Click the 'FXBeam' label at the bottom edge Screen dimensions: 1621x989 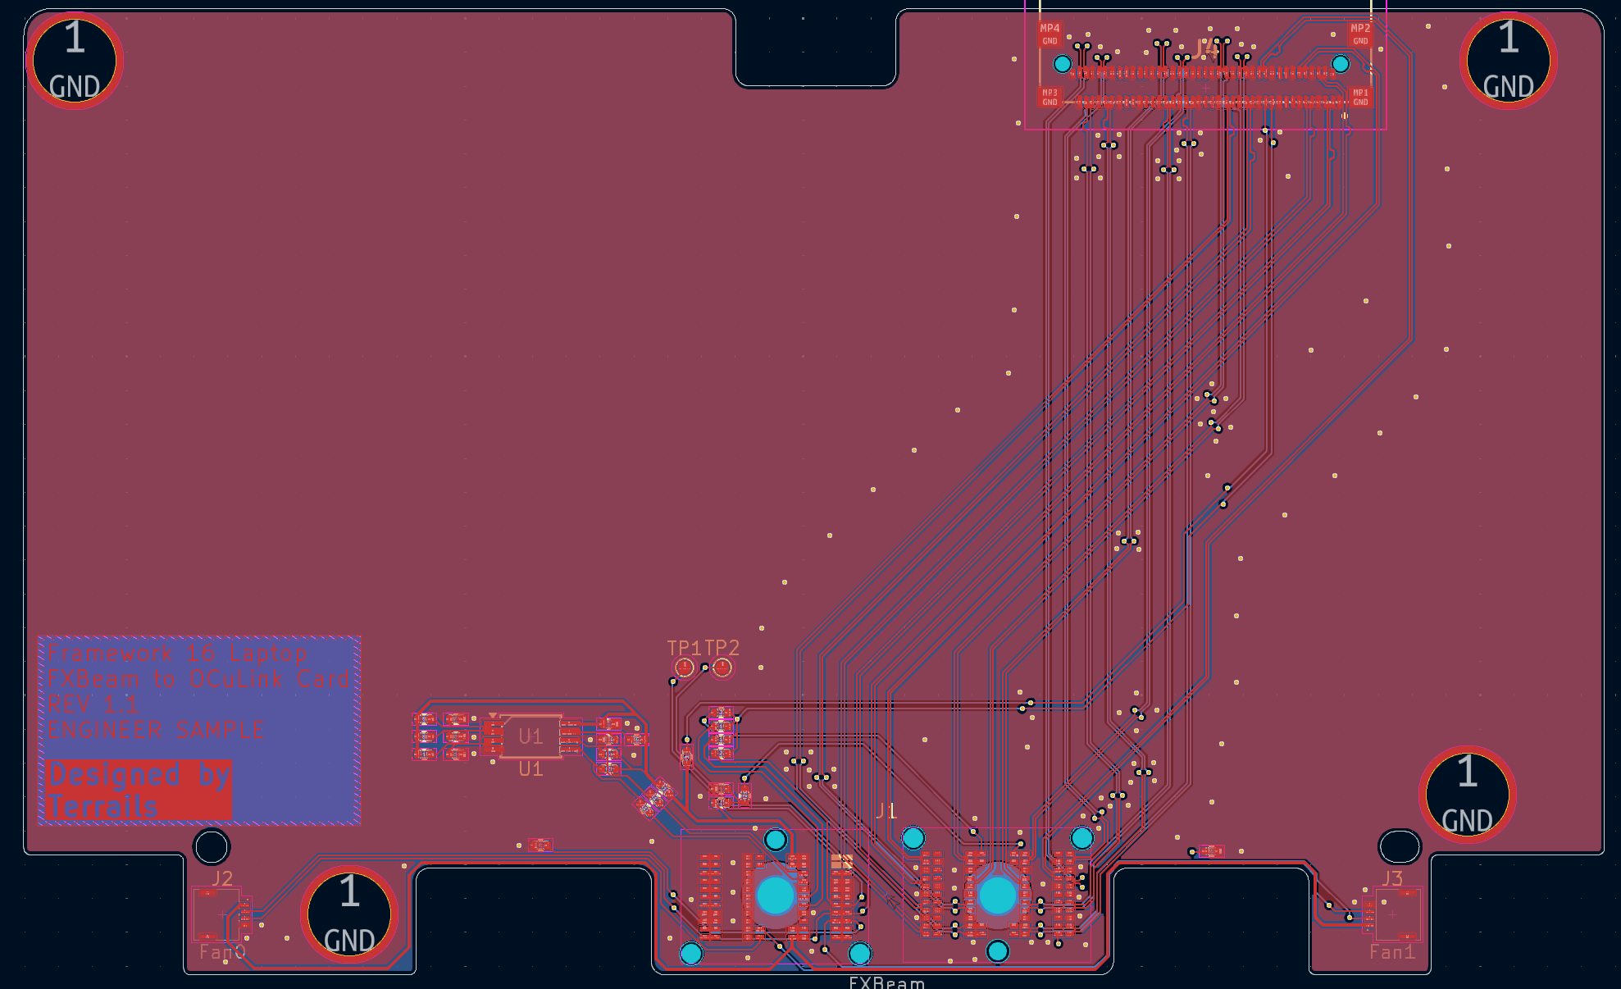(886, 982)
